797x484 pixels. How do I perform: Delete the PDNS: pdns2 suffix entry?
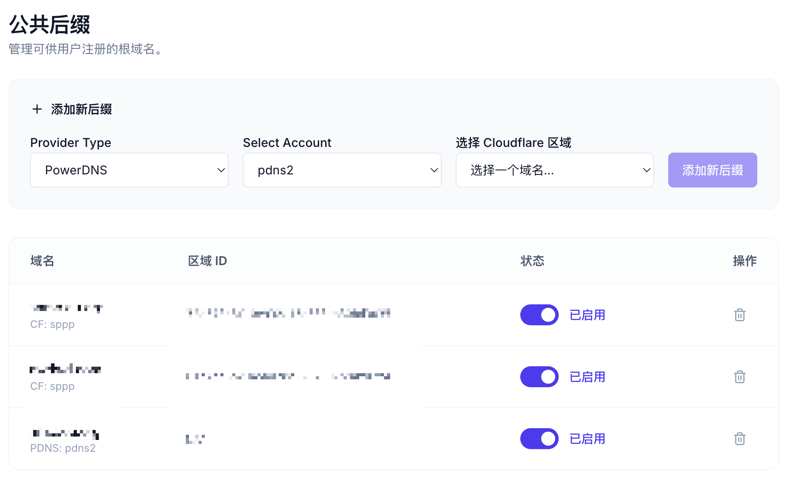point(739,439)
